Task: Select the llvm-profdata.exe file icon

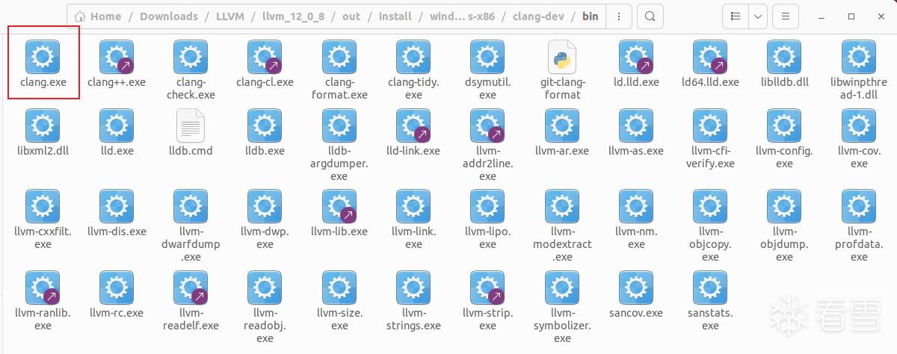Action: [x=859, y=206]
